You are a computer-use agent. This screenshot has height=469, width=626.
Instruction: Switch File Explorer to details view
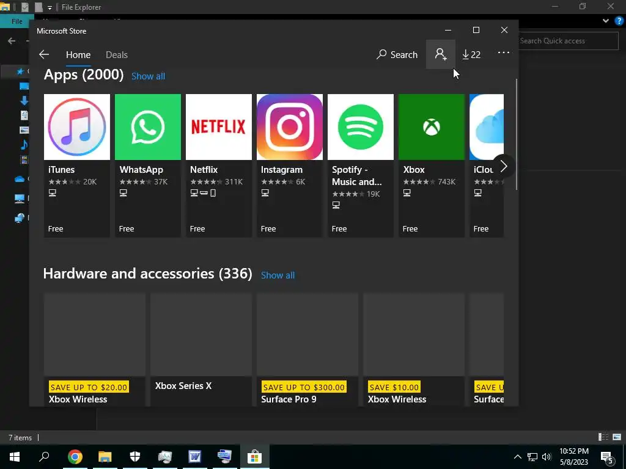coord(603,437)
